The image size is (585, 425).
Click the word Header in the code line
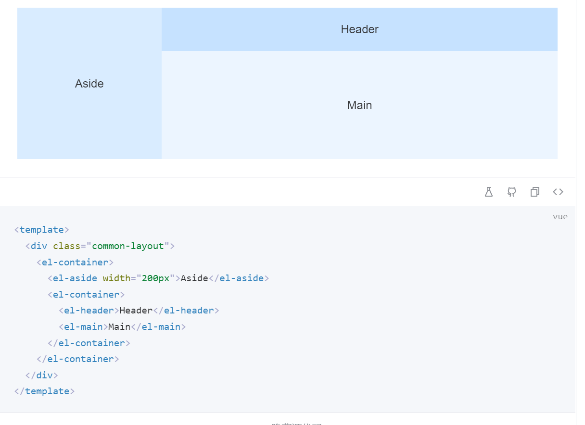click(x=136, y=311)
